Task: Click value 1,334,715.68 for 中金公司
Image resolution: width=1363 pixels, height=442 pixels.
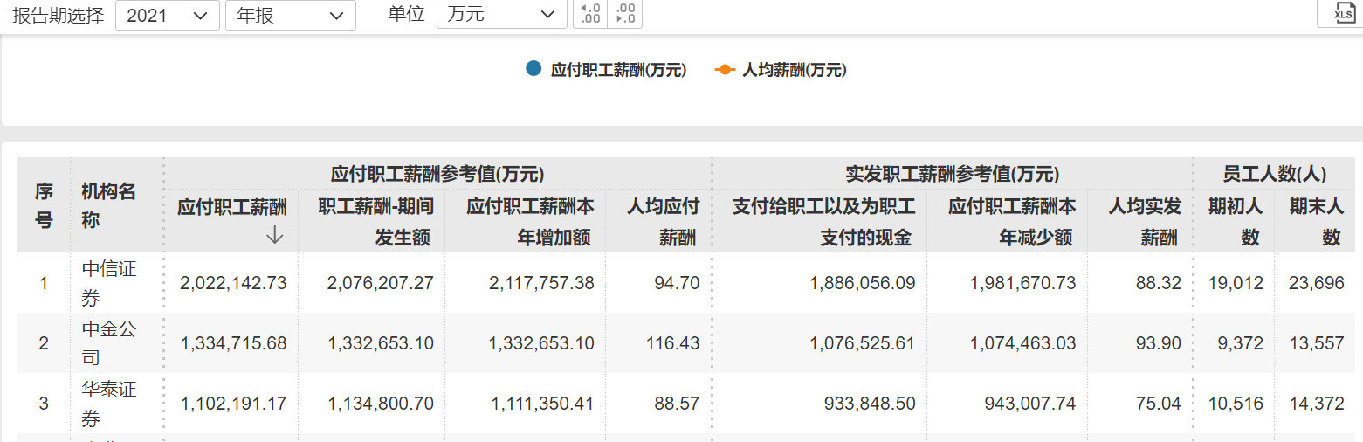Action: tap(233, 343)
